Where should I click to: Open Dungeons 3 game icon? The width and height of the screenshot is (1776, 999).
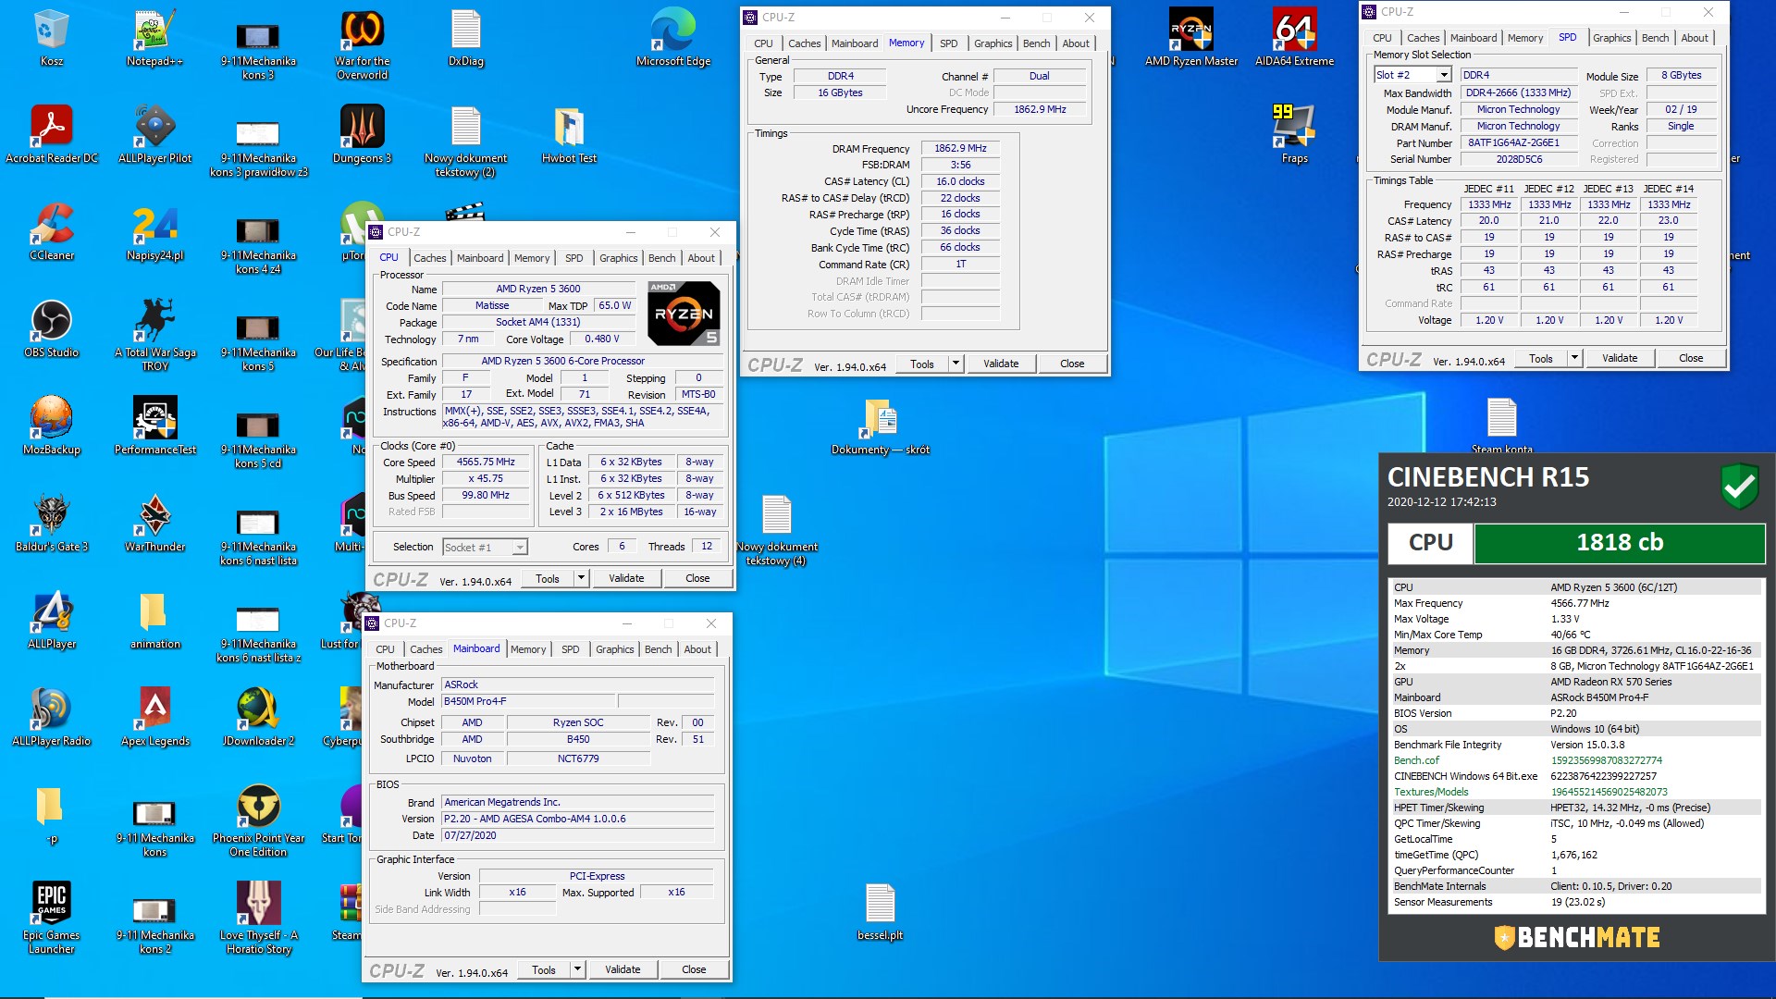click(362, 134)
